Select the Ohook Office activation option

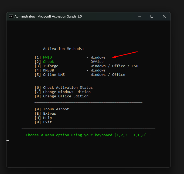[49, 62]
